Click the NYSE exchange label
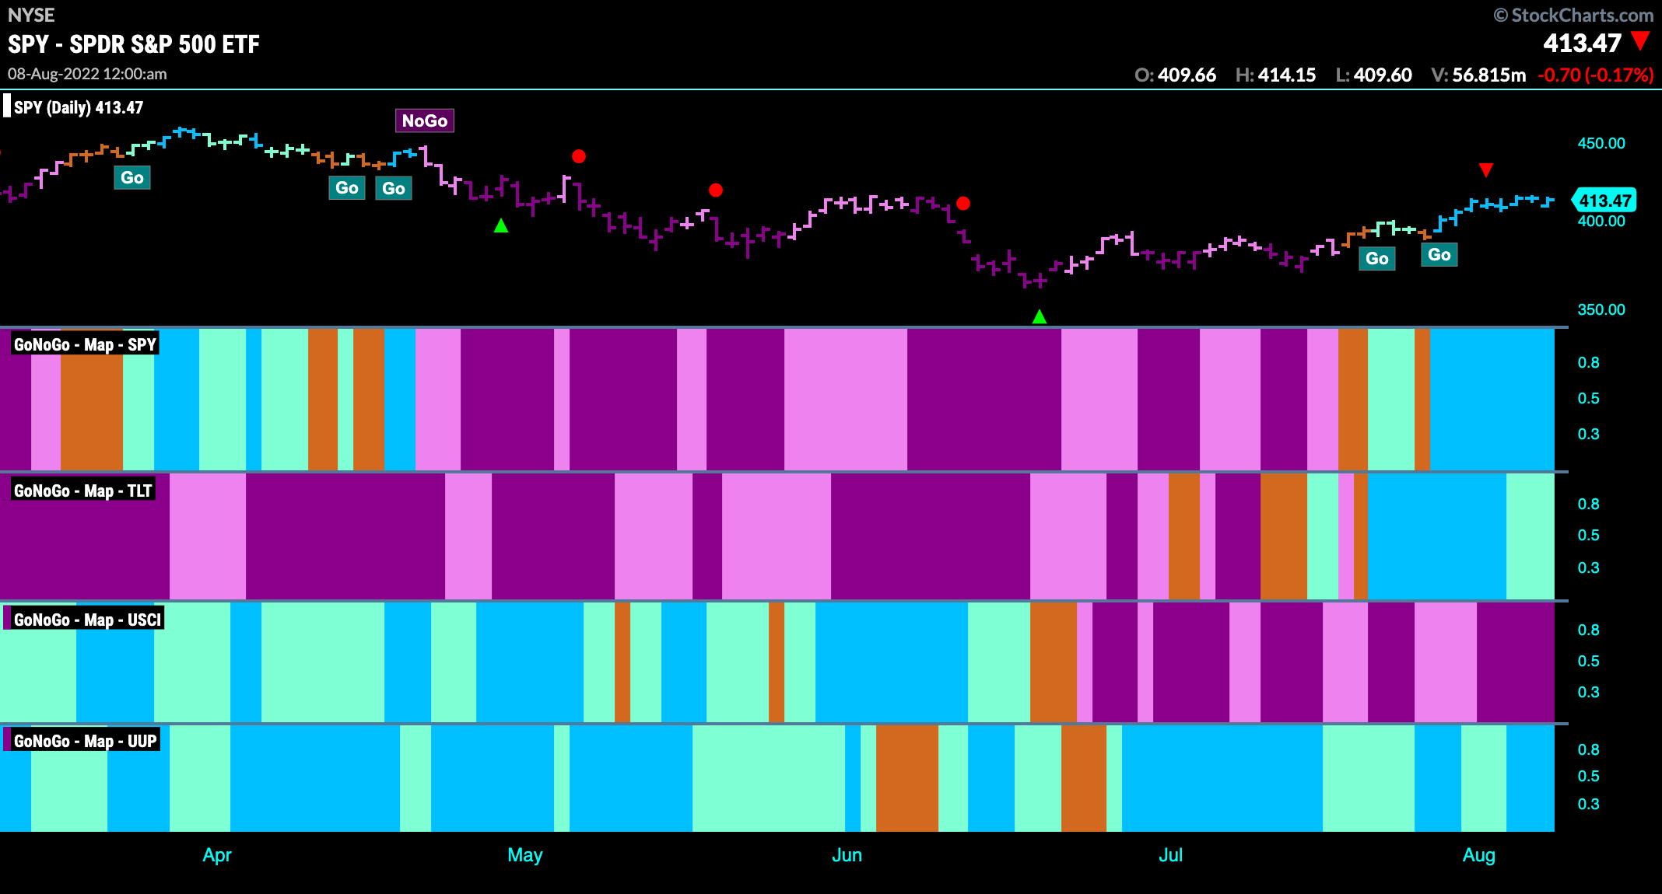This screenshot has width=1662, height=894. click(x=31, y=15)
